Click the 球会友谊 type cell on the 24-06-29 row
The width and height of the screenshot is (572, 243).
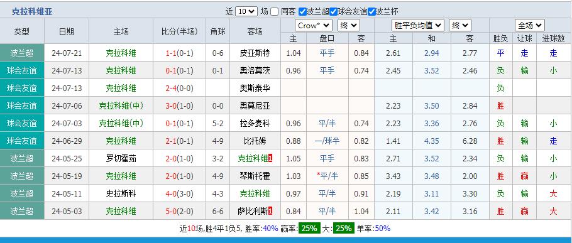(x=22, y=141)
